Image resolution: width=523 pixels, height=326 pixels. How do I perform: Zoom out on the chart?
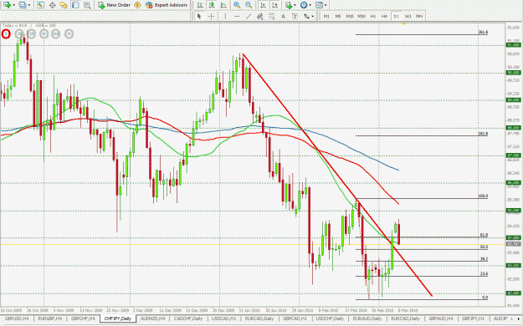point(249,5)
